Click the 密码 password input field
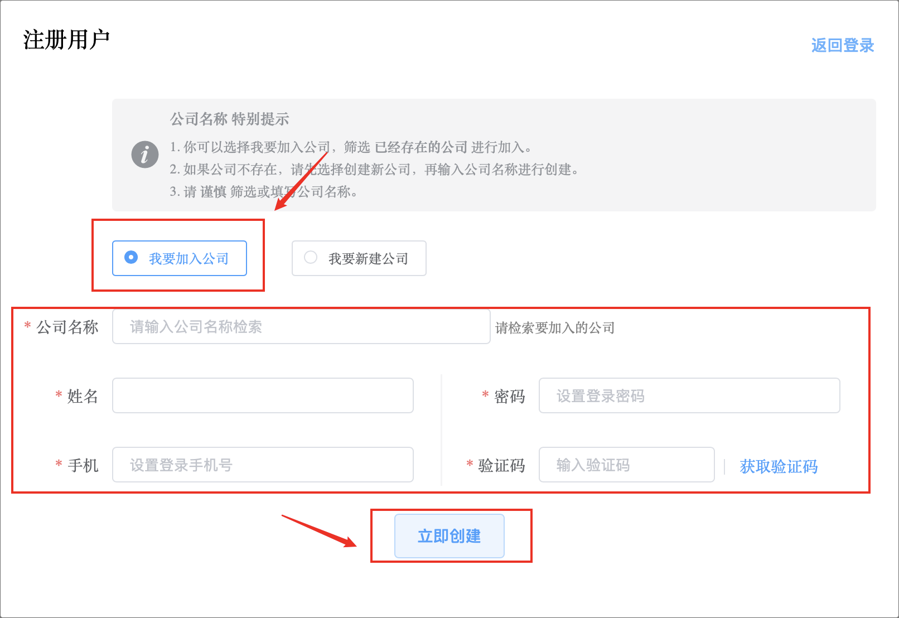 click(x=689, y=396)
